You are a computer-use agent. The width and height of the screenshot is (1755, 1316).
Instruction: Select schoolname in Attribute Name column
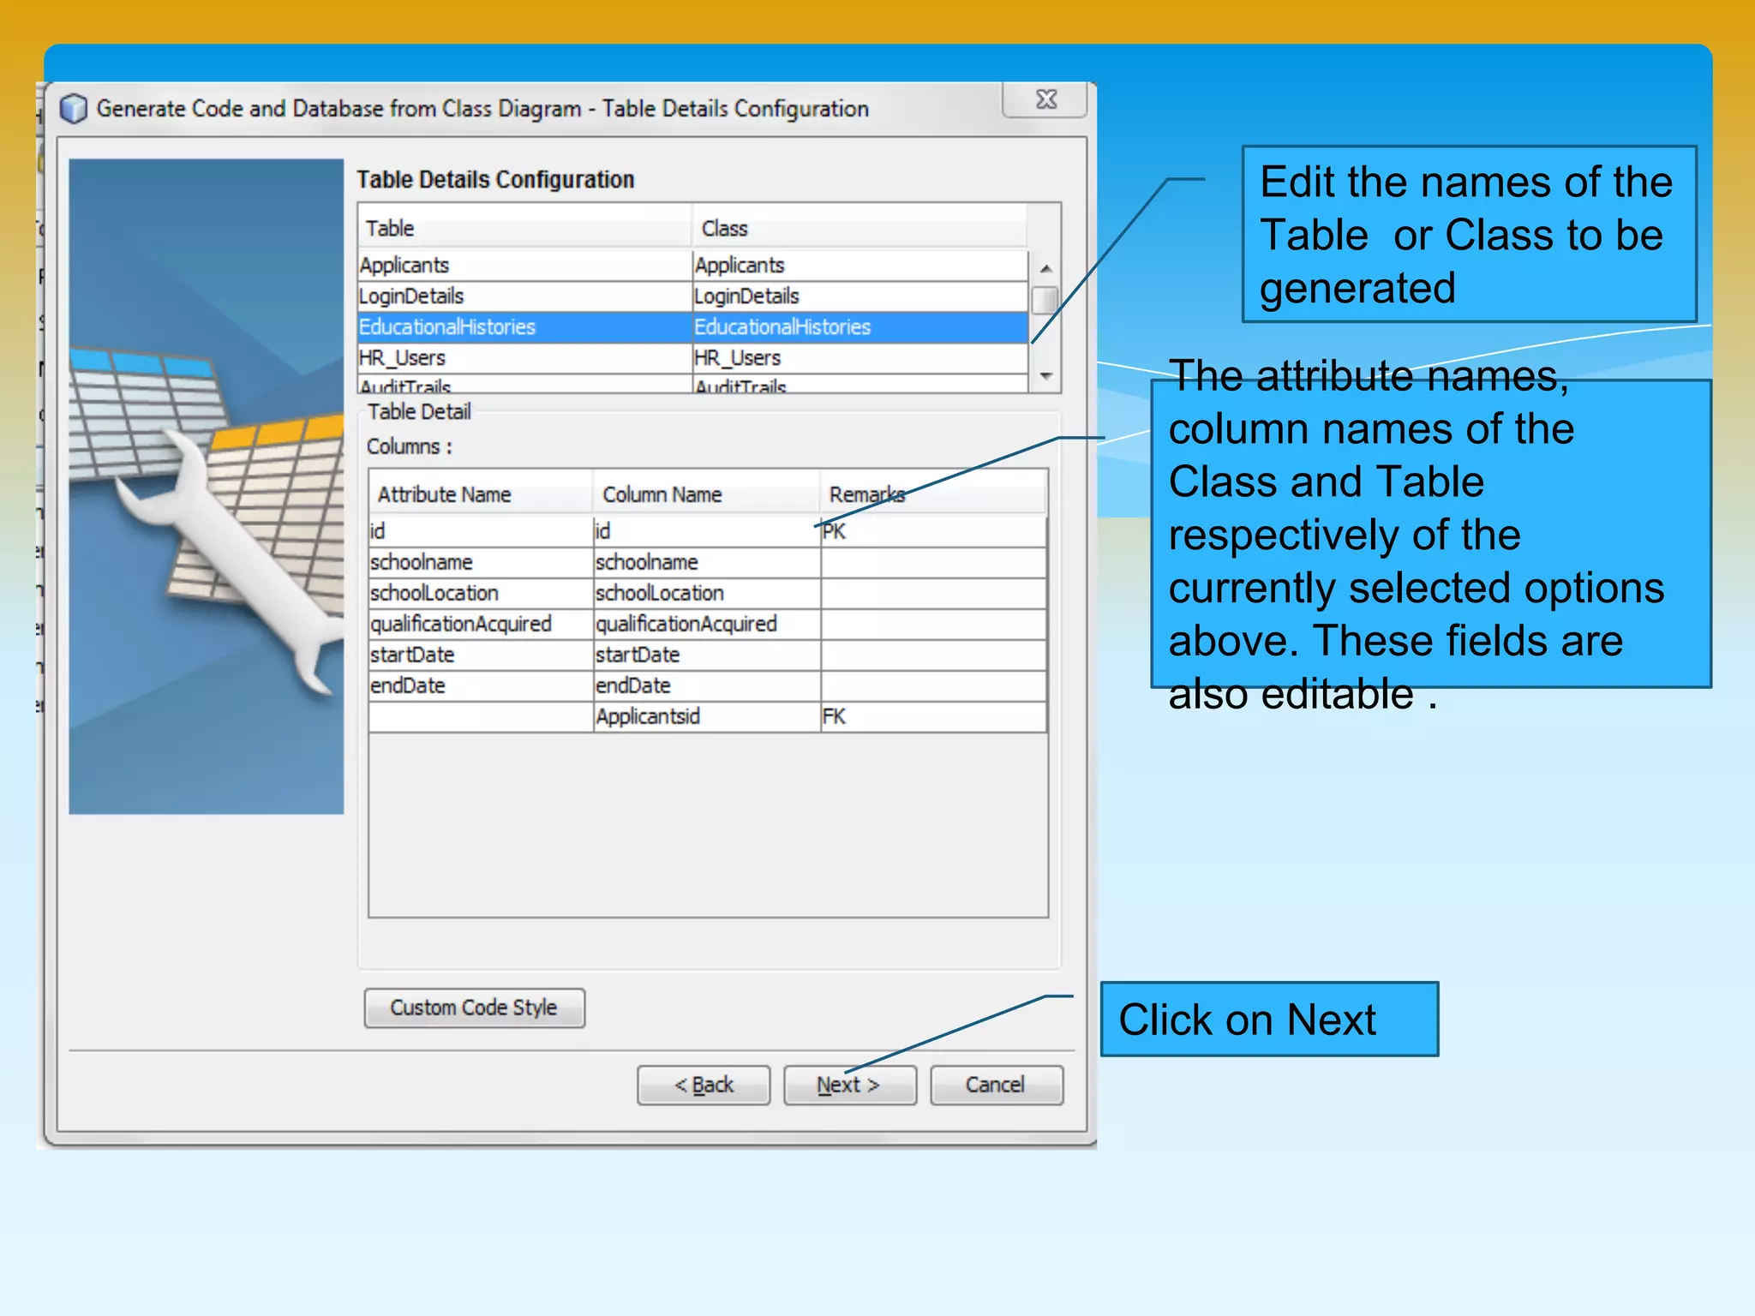coord(481,562)
